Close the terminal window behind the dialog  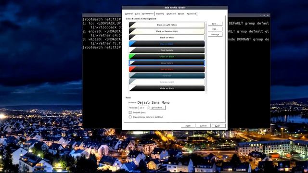tap(268, 15)
